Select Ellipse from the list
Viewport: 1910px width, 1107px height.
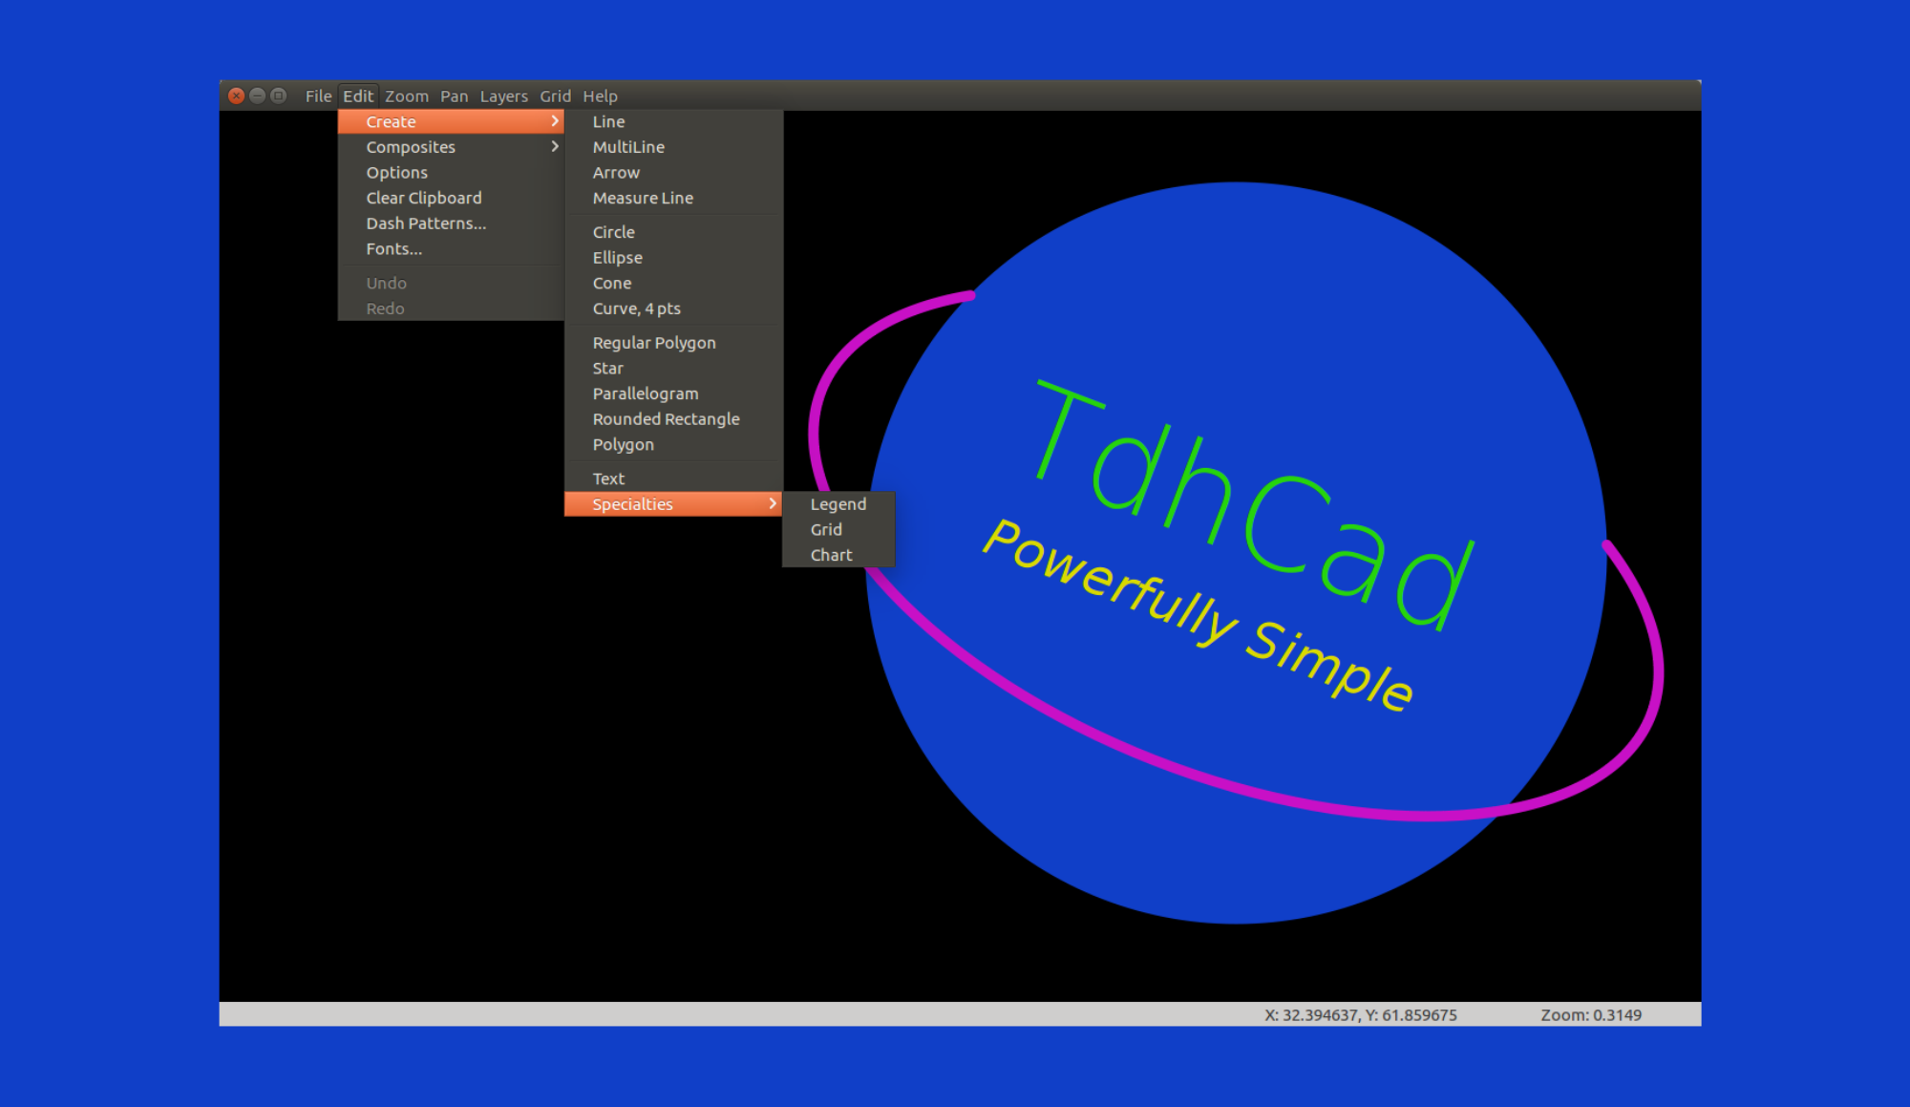coord(674,258)
